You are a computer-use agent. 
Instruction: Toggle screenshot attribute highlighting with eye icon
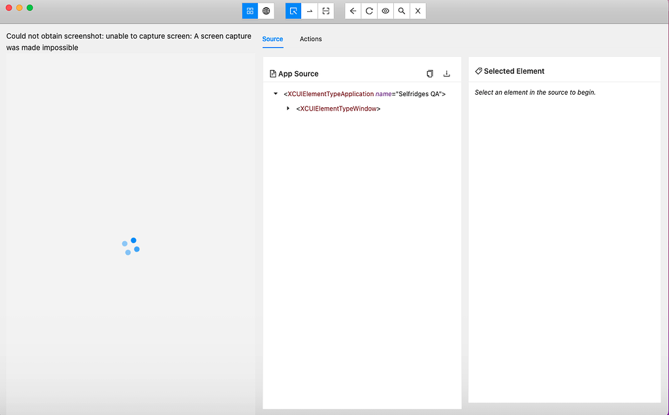(385, 10)
